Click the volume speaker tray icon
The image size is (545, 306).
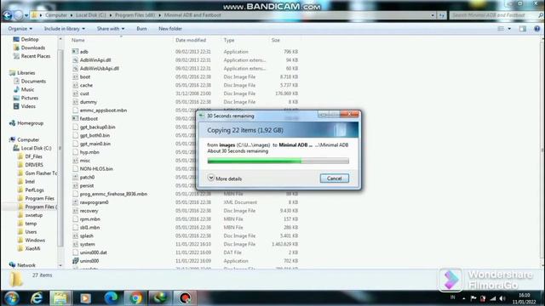coord(502,298)
